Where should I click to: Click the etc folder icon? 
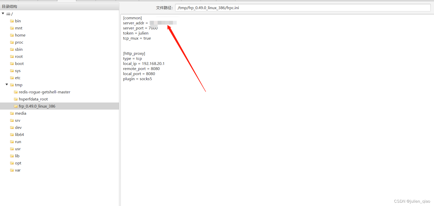pyautogui.click(x=12, y=78)
